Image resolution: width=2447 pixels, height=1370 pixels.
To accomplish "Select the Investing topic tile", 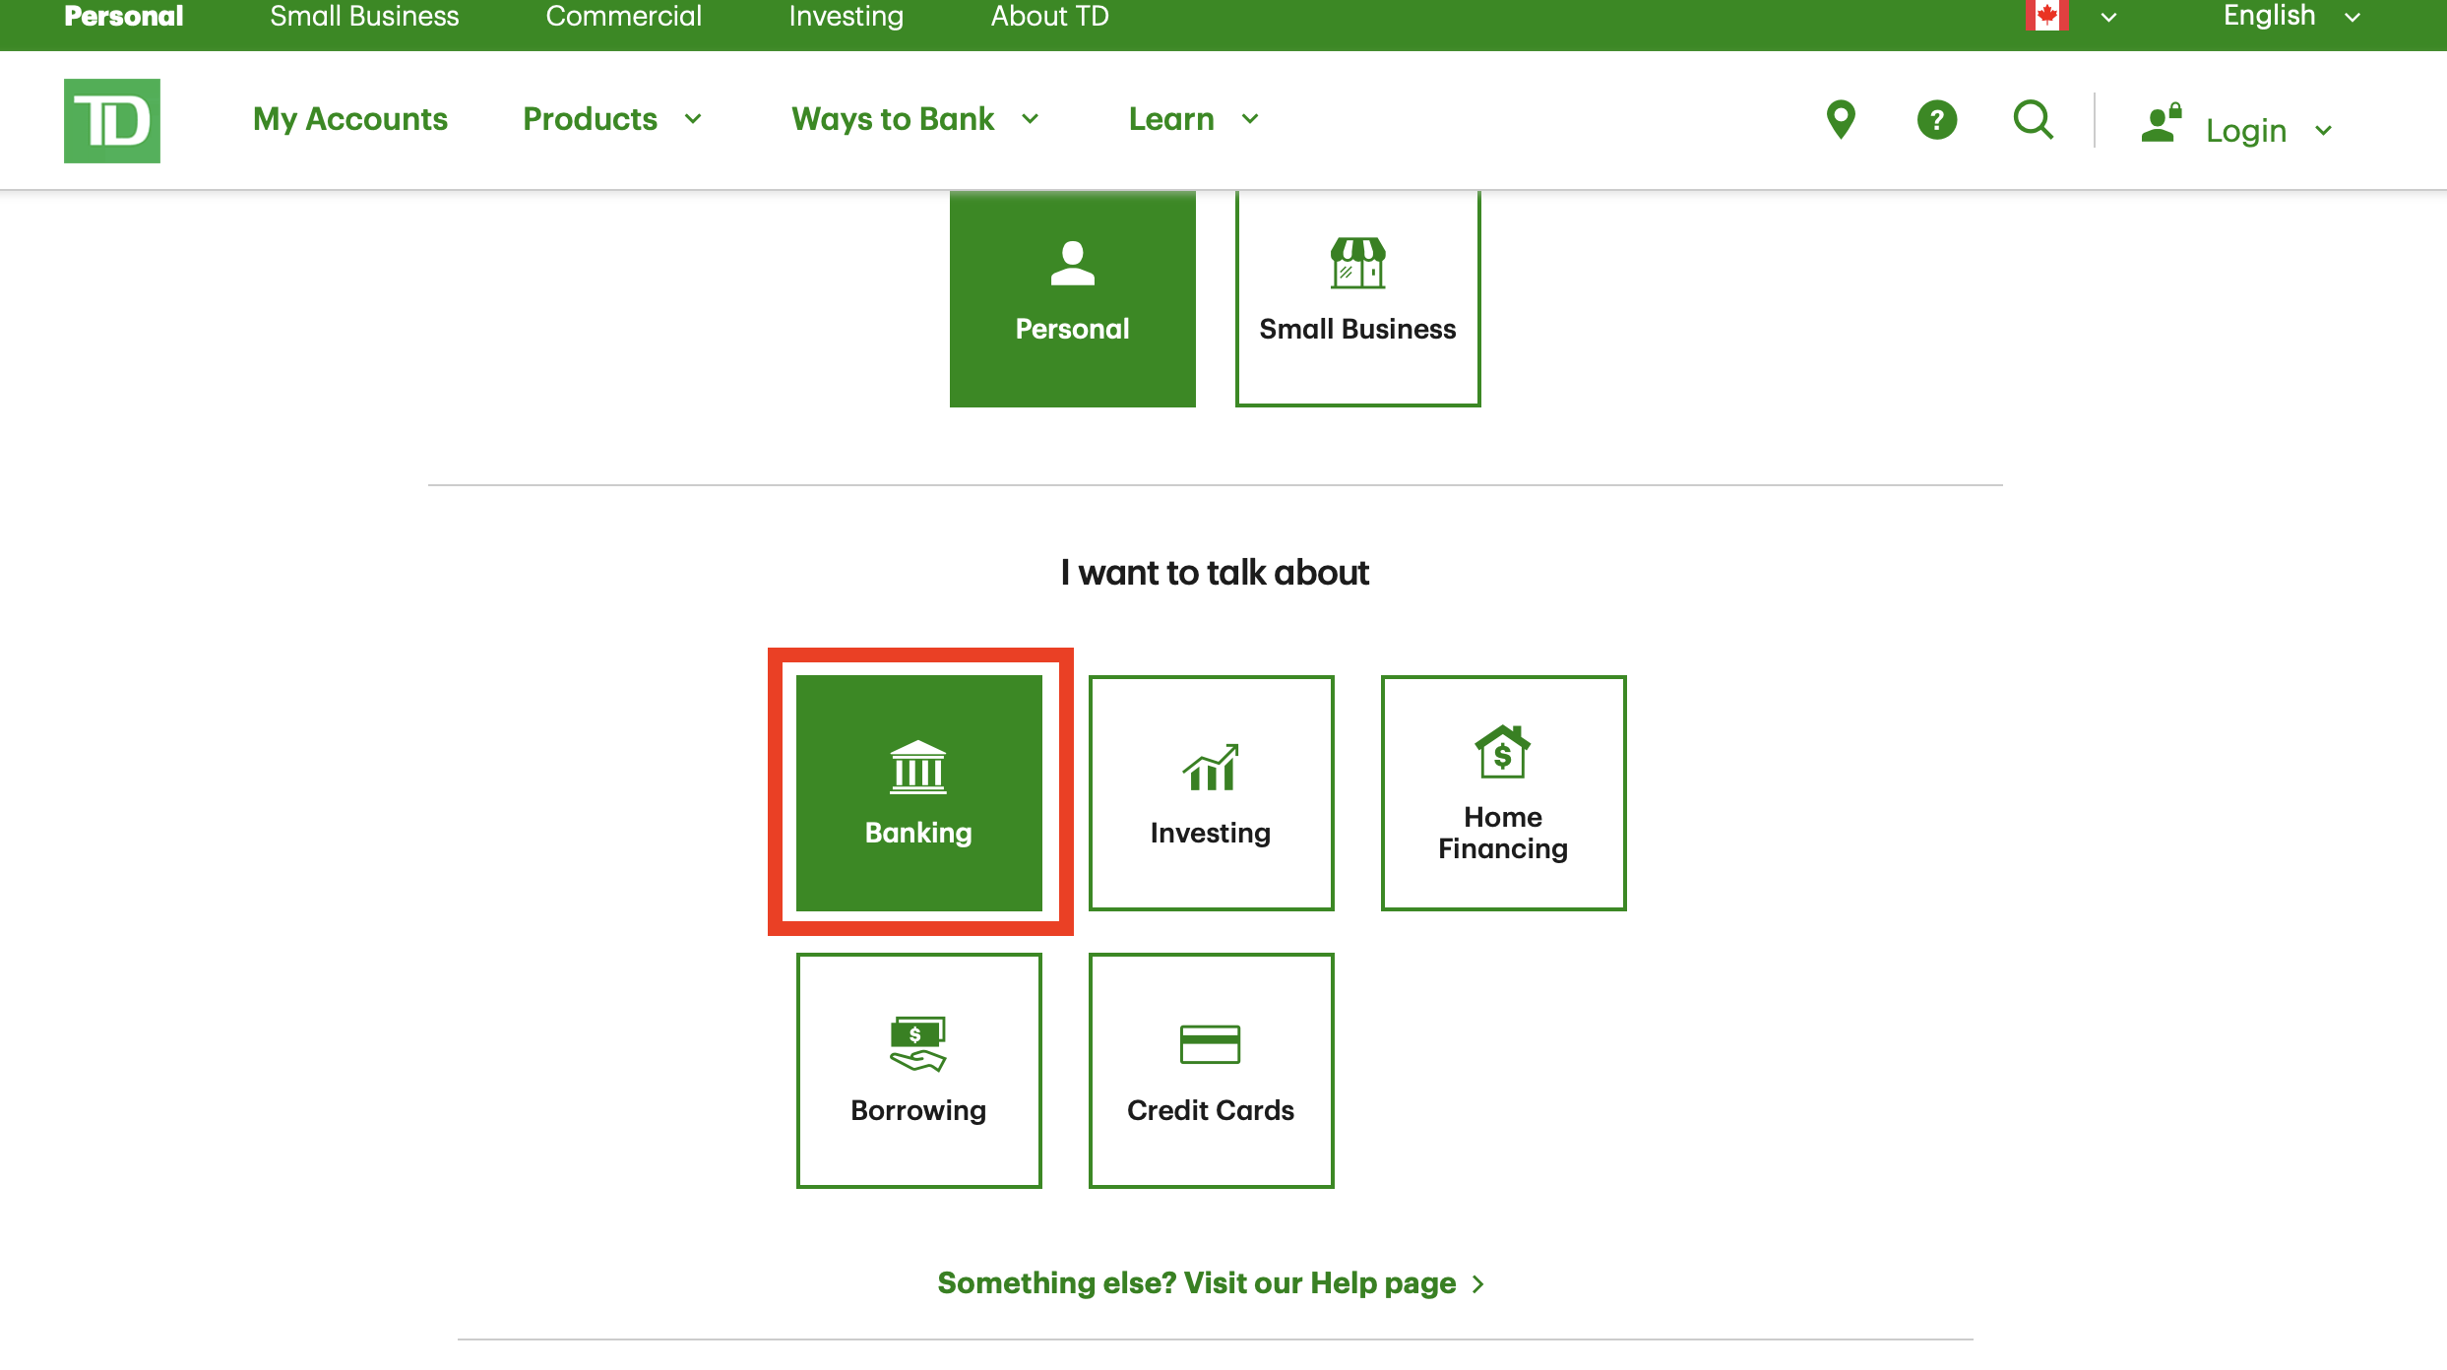I will (x=1211, y=792).
